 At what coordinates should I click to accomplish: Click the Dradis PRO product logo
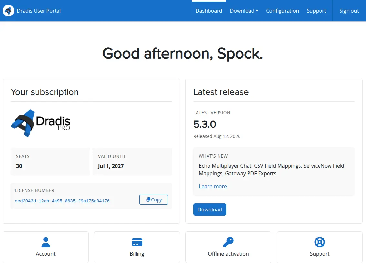(41, 123)
